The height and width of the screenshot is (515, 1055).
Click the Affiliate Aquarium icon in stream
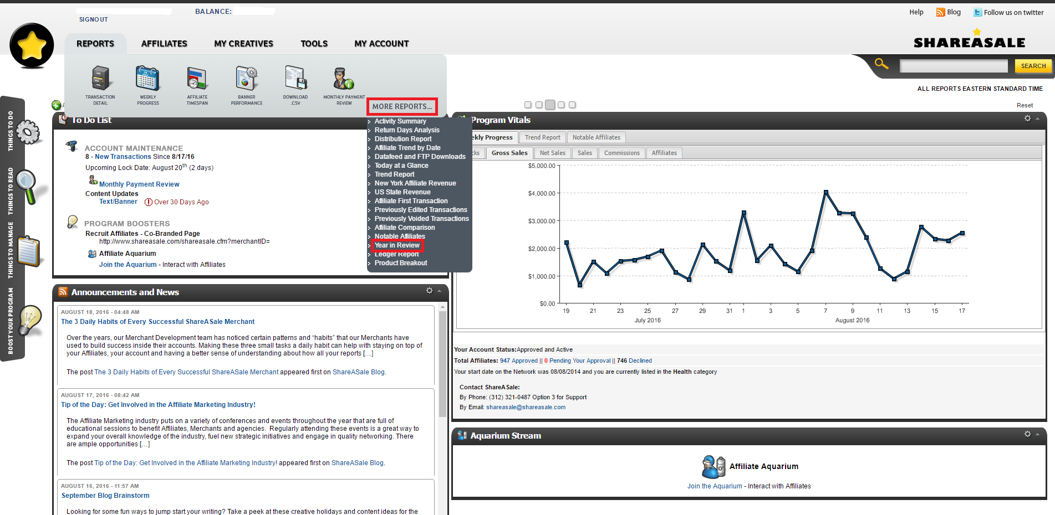click(x=713, y=467)
